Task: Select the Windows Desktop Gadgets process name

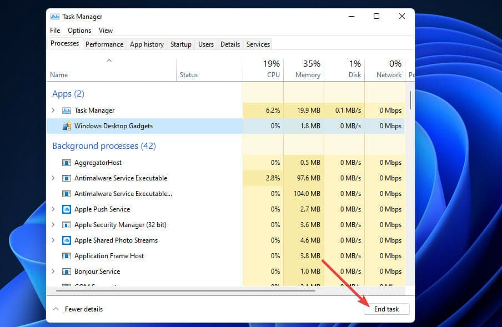Action: pyautogui.click(x=113, y=126)
